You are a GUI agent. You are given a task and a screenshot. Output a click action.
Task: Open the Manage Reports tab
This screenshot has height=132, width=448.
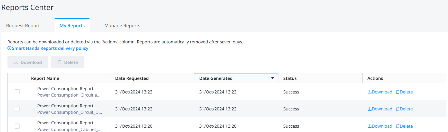[122, 26]
